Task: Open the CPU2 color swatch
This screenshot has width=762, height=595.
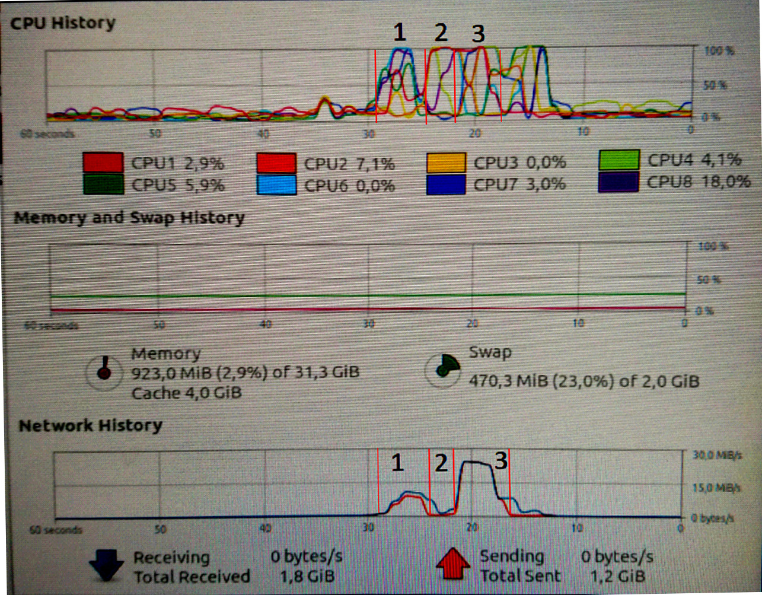Action: [x=276, y=163]
